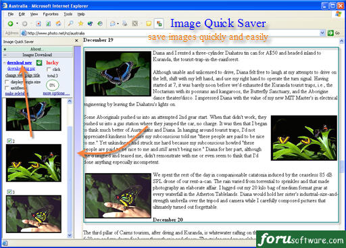Select thumbnail 2 with butterflies on plants
The width and height of the screenshot is (346, 248).
coord(34,163)
